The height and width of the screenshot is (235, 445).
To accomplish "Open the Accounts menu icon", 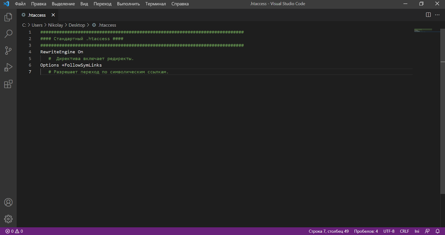I will (8, 202).
